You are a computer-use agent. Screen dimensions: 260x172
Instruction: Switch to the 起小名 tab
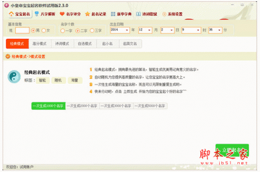[108, 44]
